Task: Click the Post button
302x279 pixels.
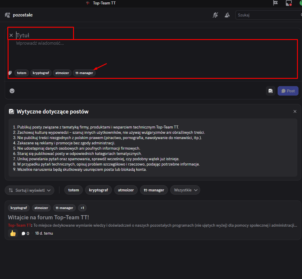Action: pyautogui.click(x=288, y=91)
